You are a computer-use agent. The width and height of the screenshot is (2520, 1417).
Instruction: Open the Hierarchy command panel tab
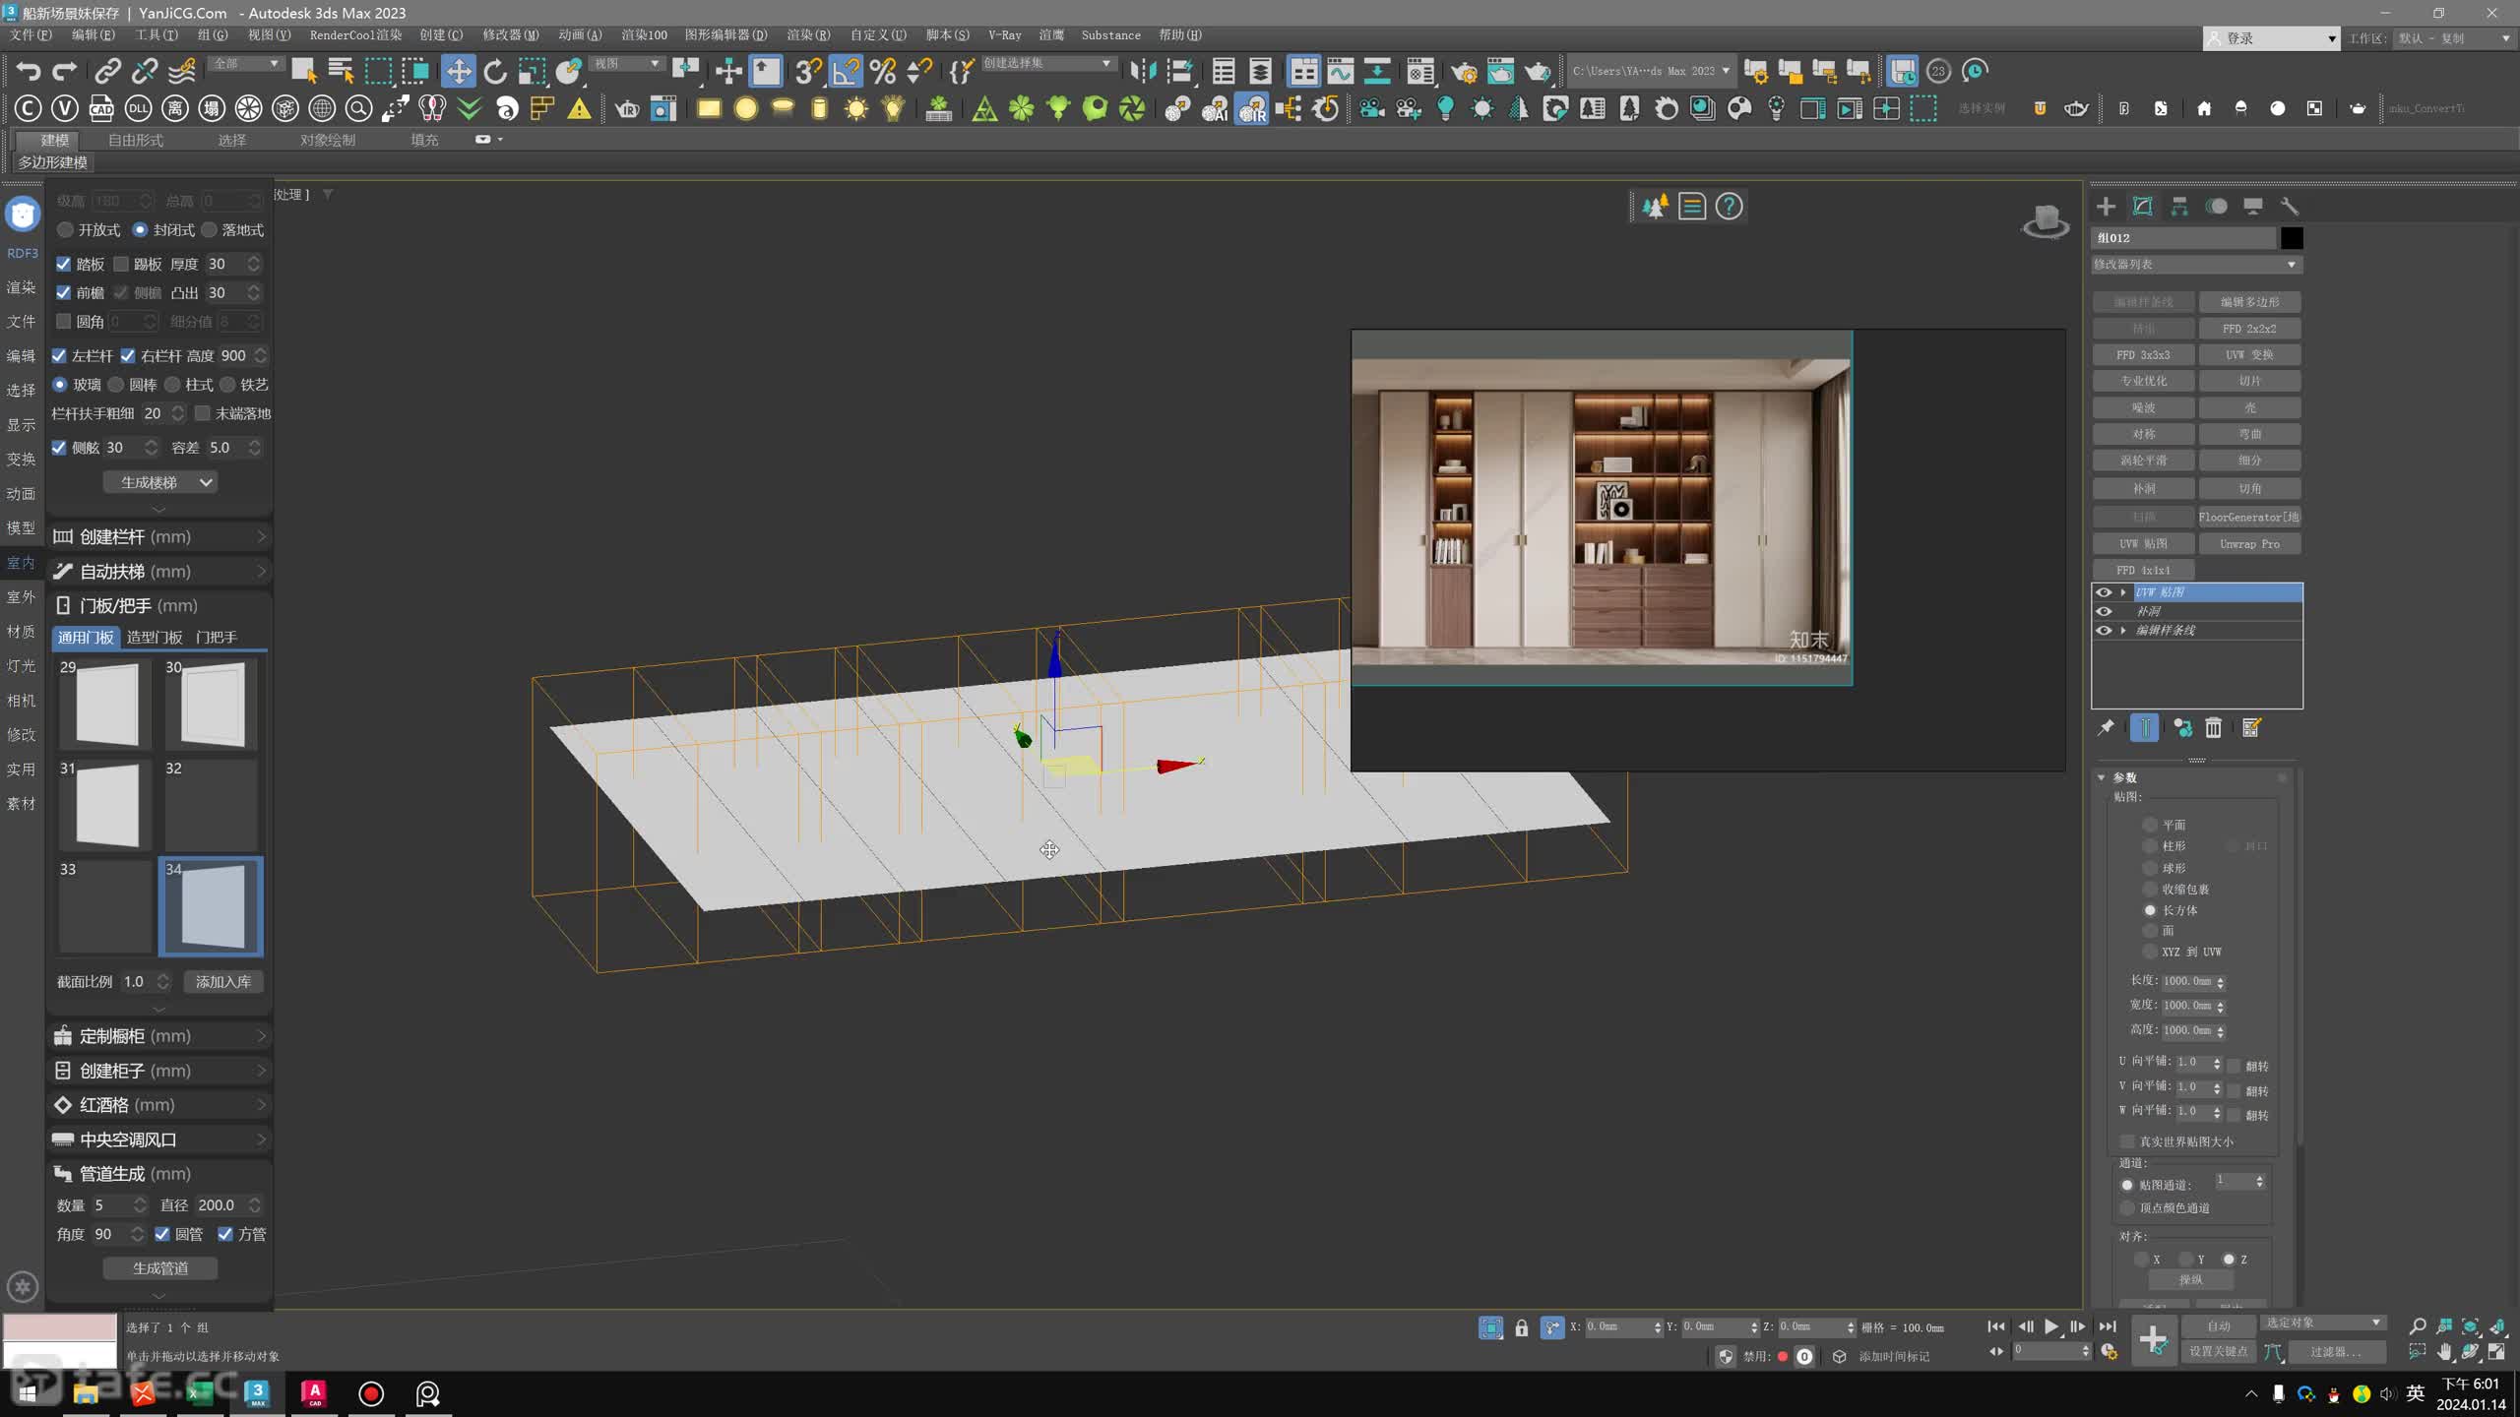tap(2179, 206)
